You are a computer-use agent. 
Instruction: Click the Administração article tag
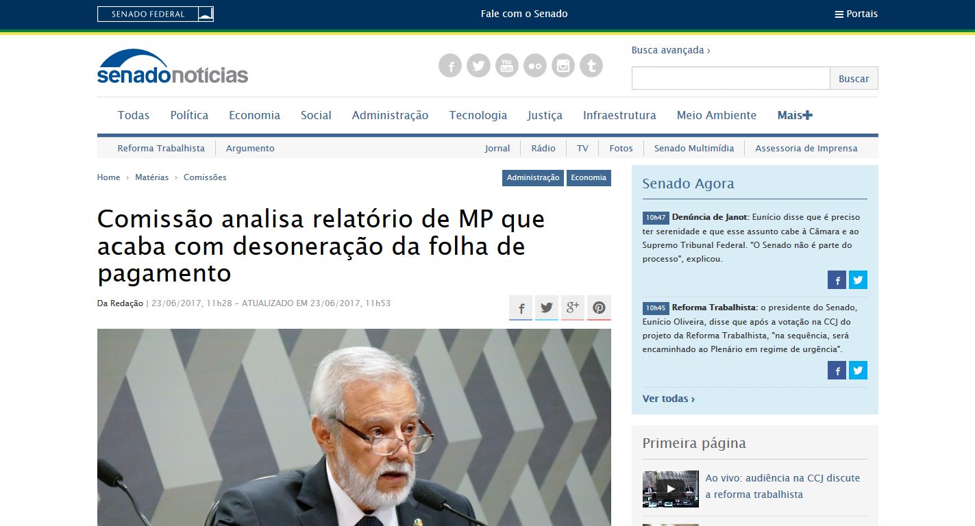click(x=533, y=177)
